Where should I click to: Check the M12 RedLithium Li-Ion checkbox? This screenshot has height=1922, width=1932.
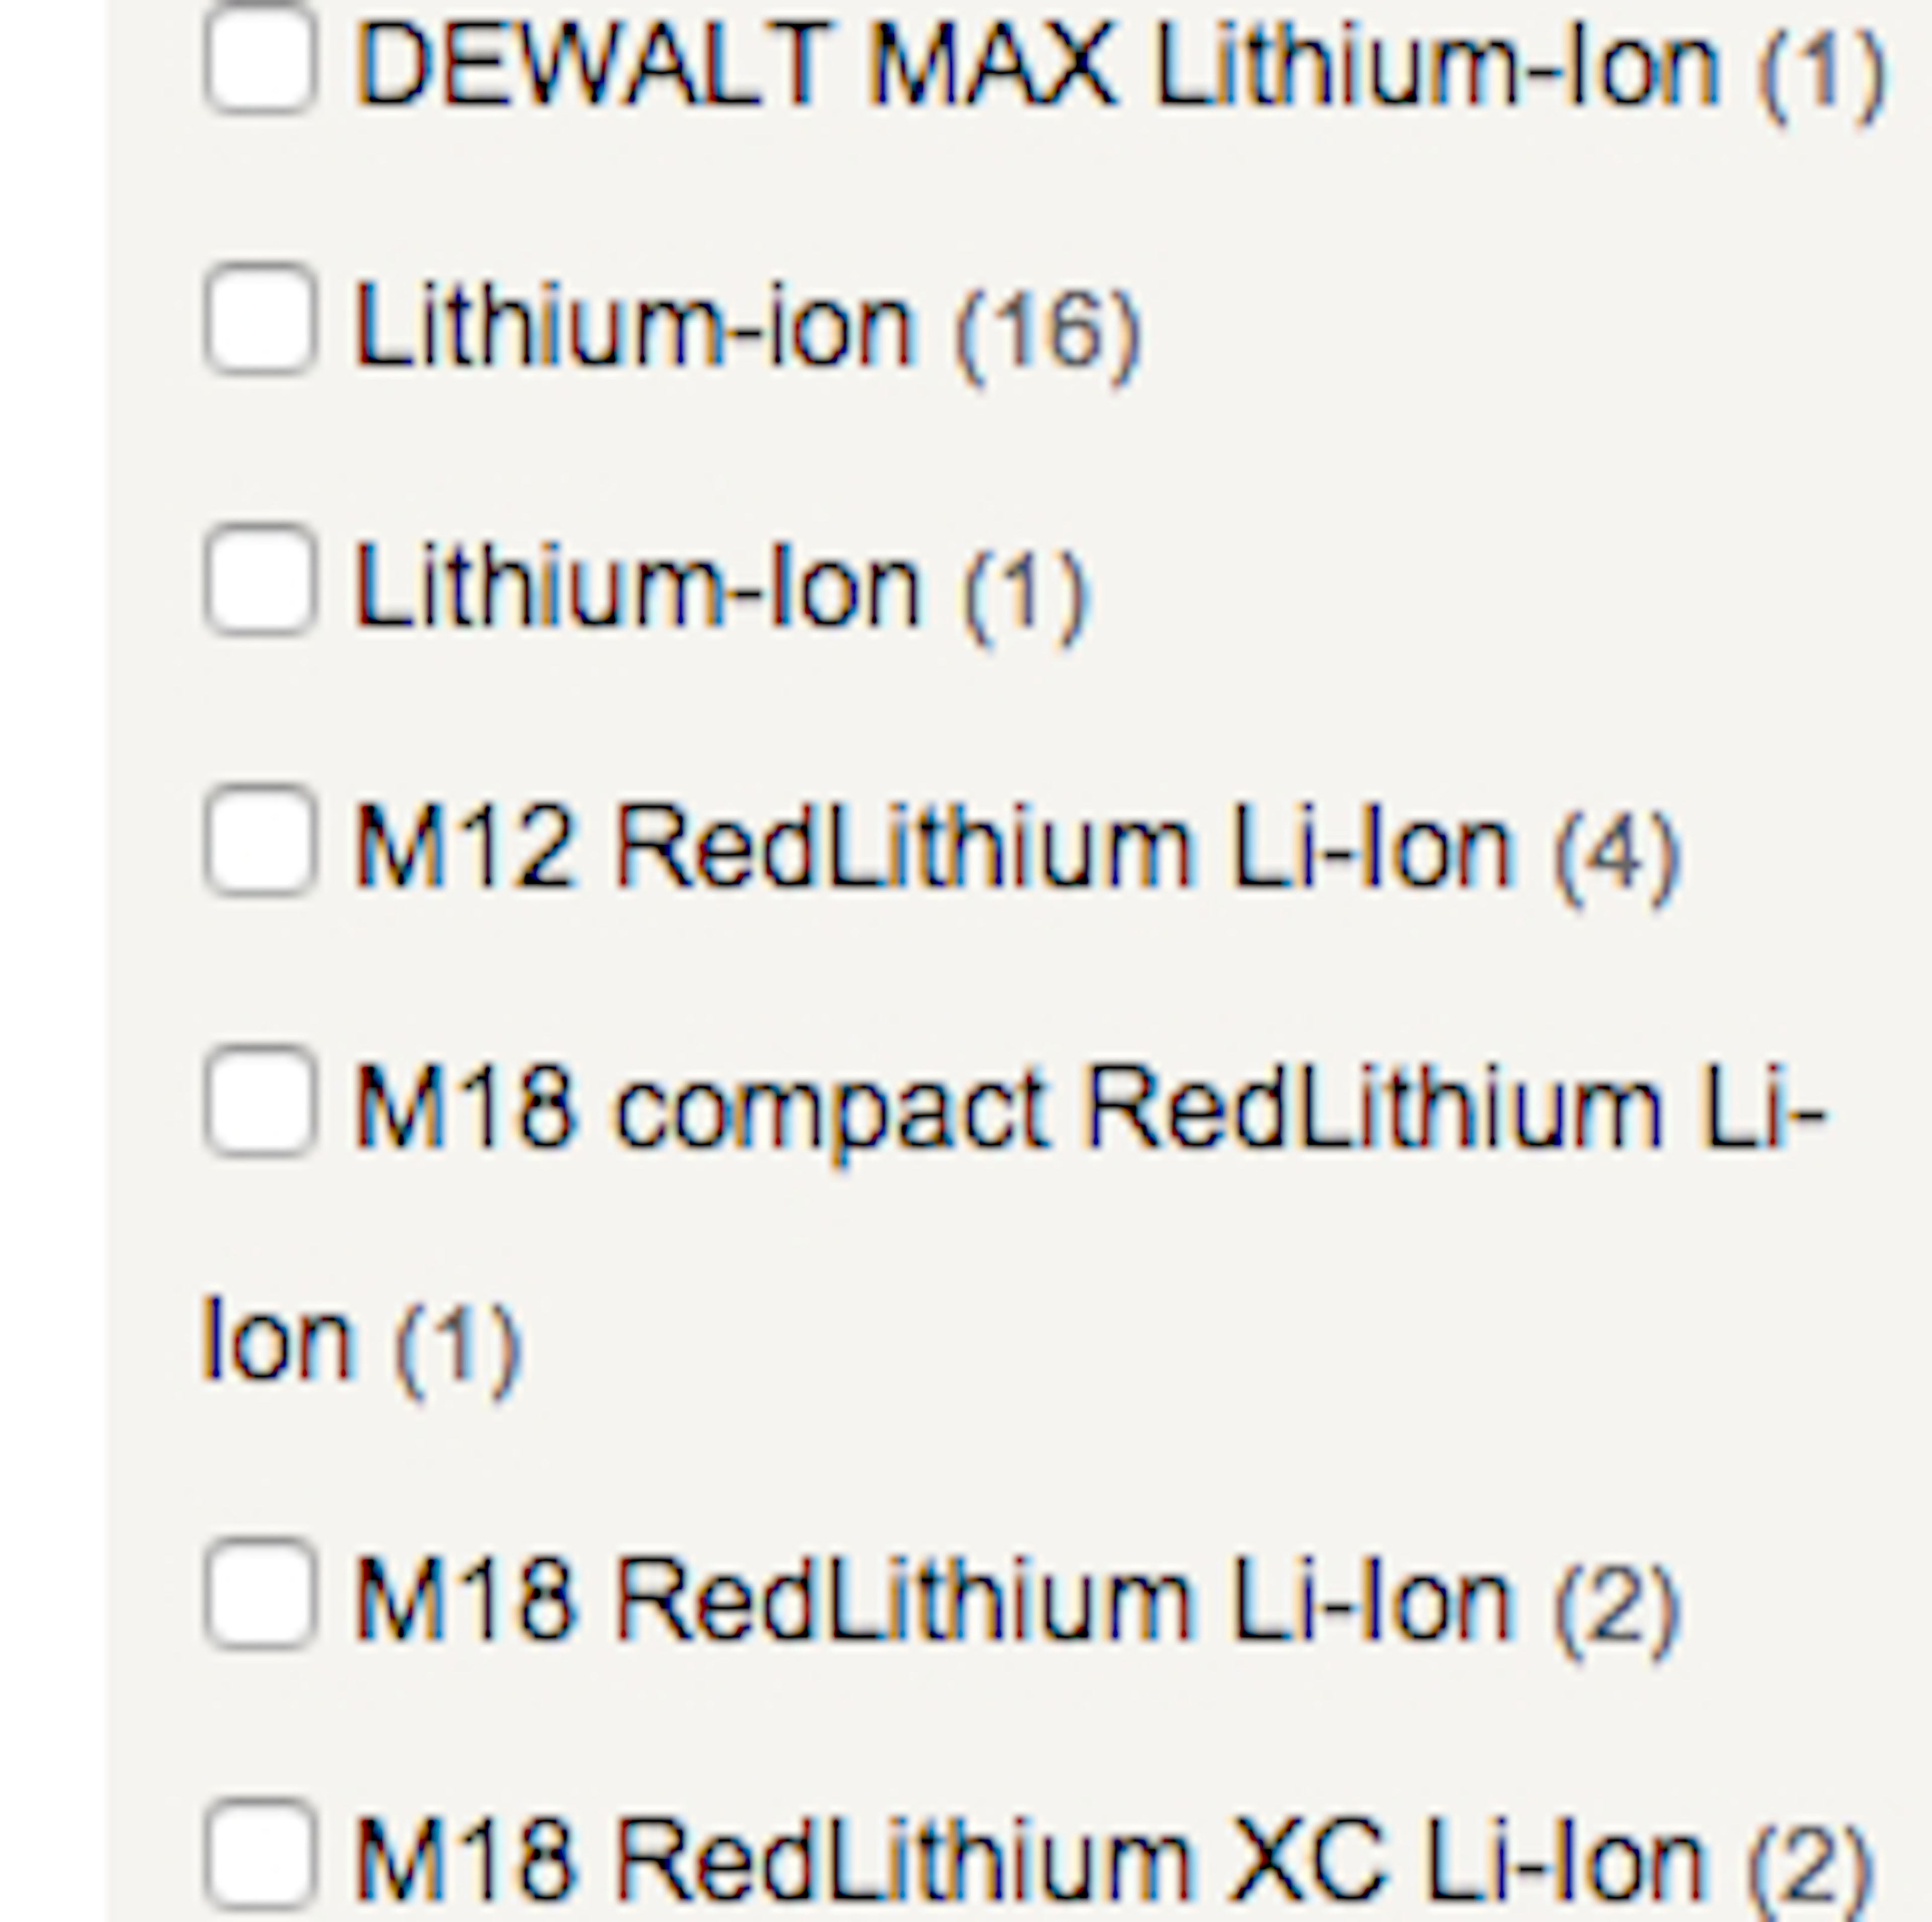coord(260,841)
